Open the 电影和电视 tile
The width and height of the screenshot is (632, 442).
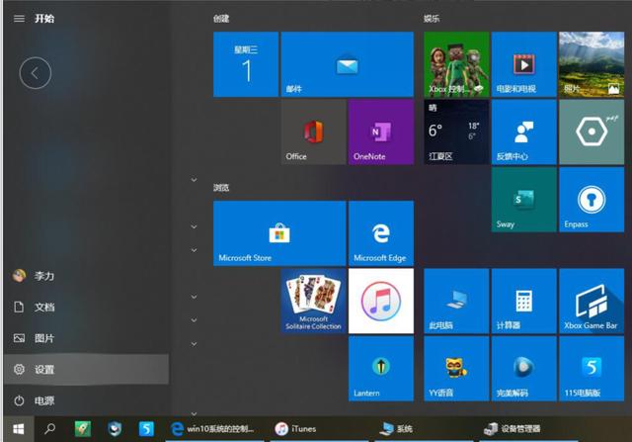tap(524, 64)
